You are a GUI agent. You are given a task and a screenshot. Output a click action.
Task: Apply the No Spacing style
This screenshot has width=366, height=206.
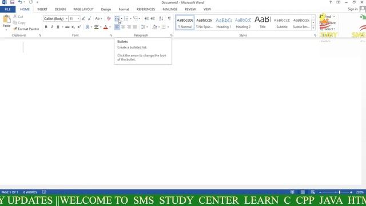pyautogui.click(x=204, y=23)
